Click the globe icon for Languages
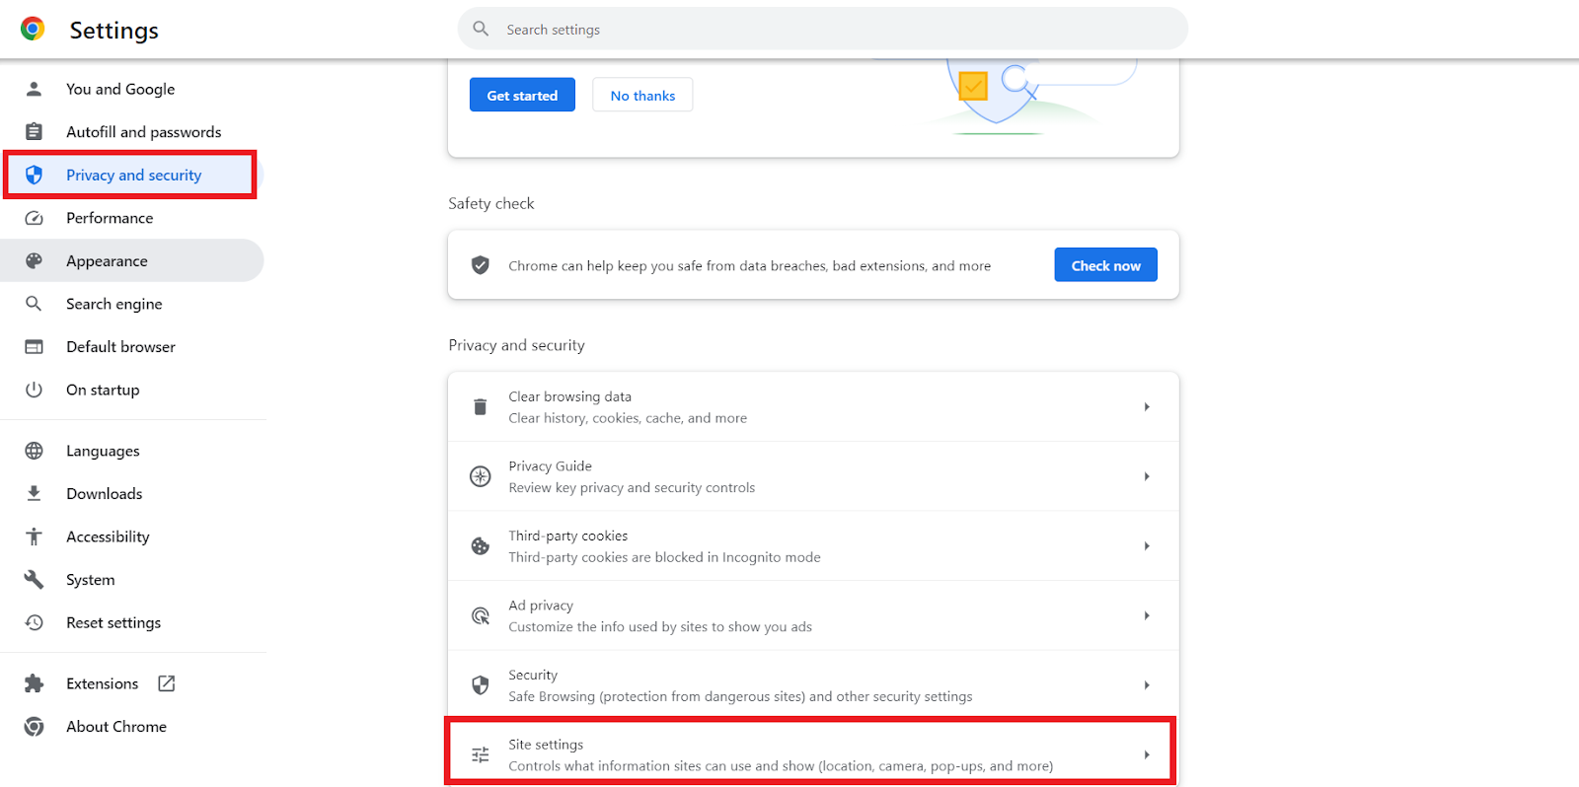The image size is (1579, 787). (34, 451)
